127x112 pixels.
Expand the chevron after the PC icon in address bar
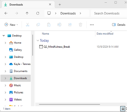click(56, 13)
